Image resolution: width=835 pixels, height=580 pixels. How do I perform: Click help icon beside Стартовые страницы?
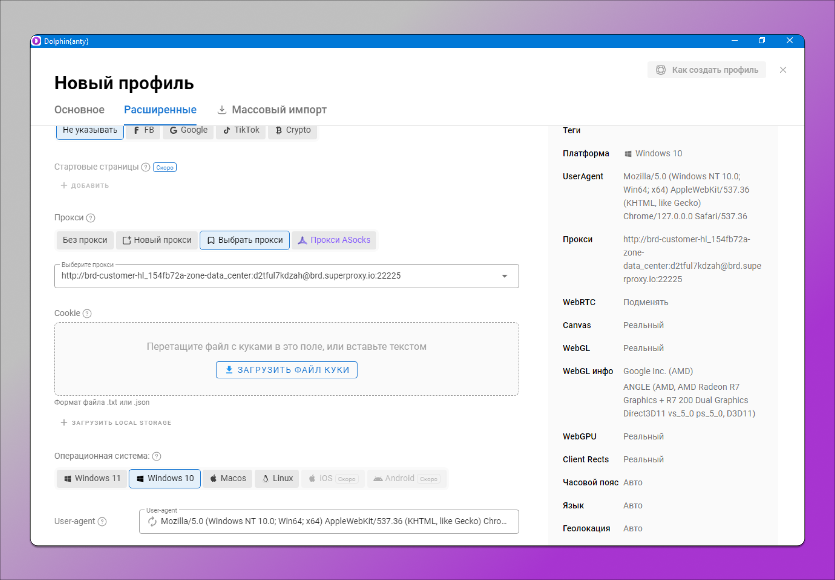[x=146, y=167]
